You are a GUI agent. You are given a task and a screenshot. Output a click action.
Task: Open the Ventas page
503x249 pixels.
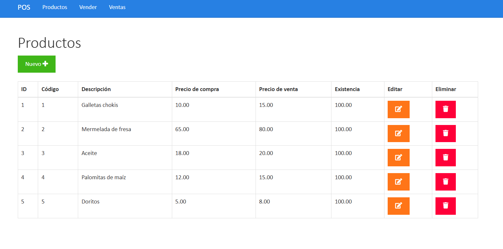[117, 7]
